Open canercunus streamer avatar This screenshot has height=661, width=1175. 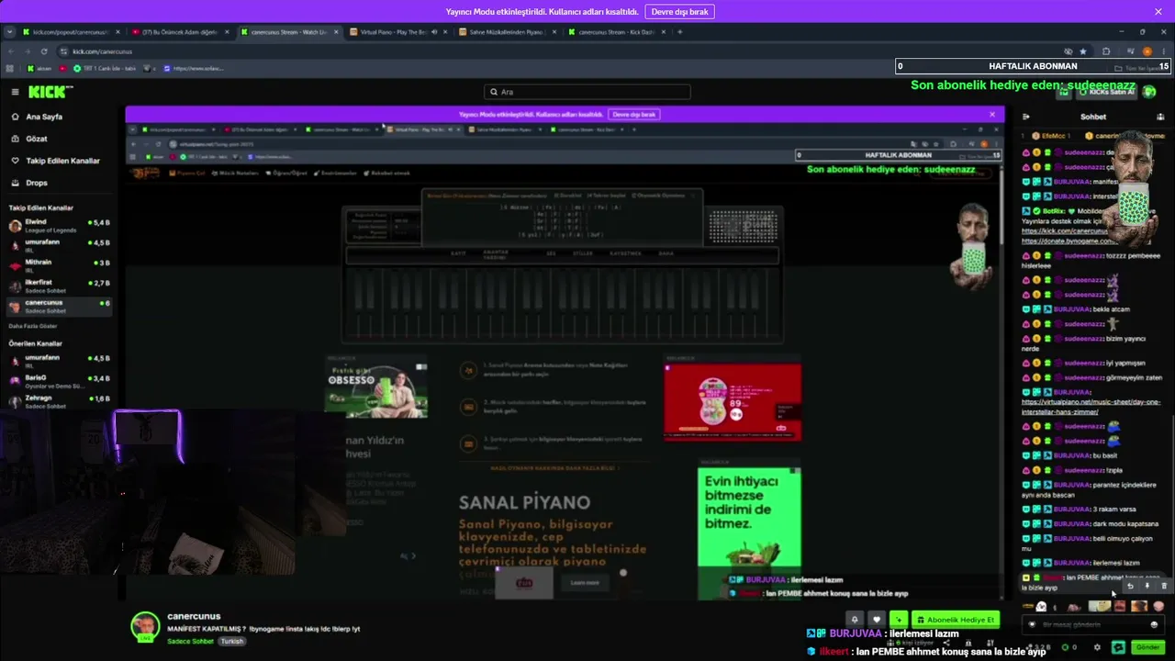(x=145, y=627)
